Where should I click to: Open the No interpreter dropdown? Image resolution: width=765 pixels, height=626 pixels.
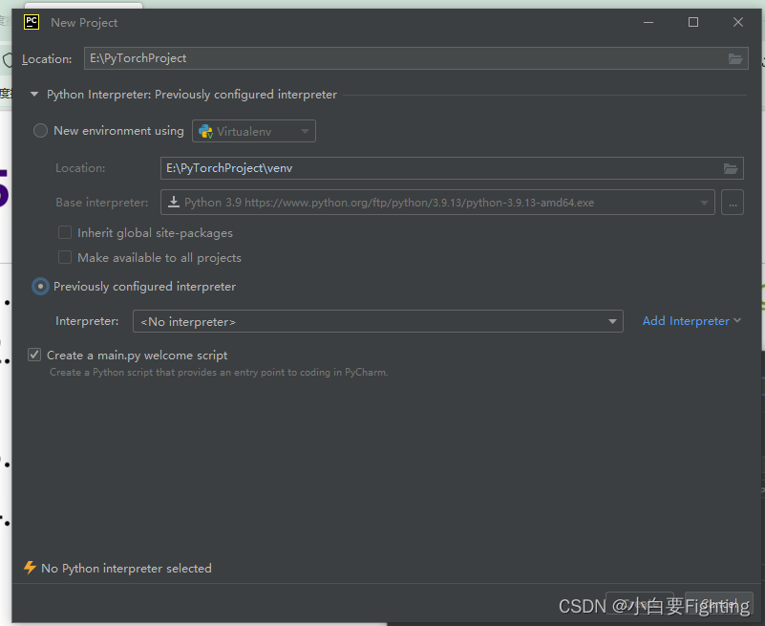click(x=377, y=321)
